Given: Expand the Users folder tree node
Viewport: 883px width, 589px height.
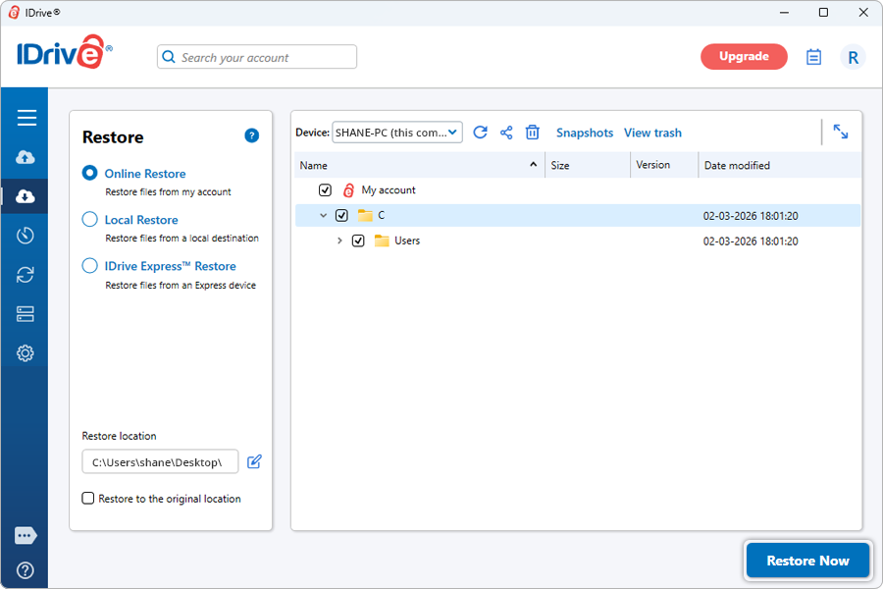Looking at the screenshot, I should 339,241.
